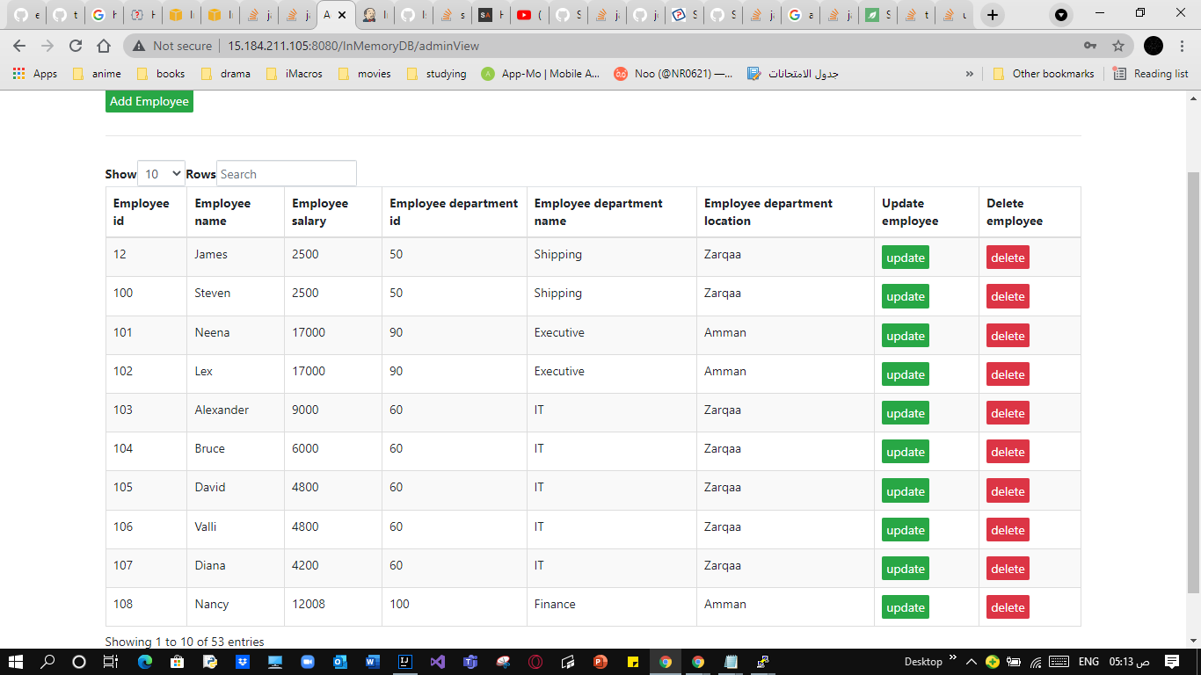Open the rows-per-page dropdown showing 10
1201x675 pixels.
pos(161,173)
